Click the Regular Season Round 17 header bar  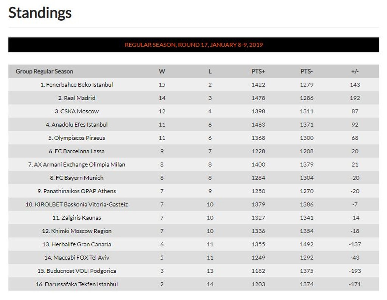click(x=193, y=45)
